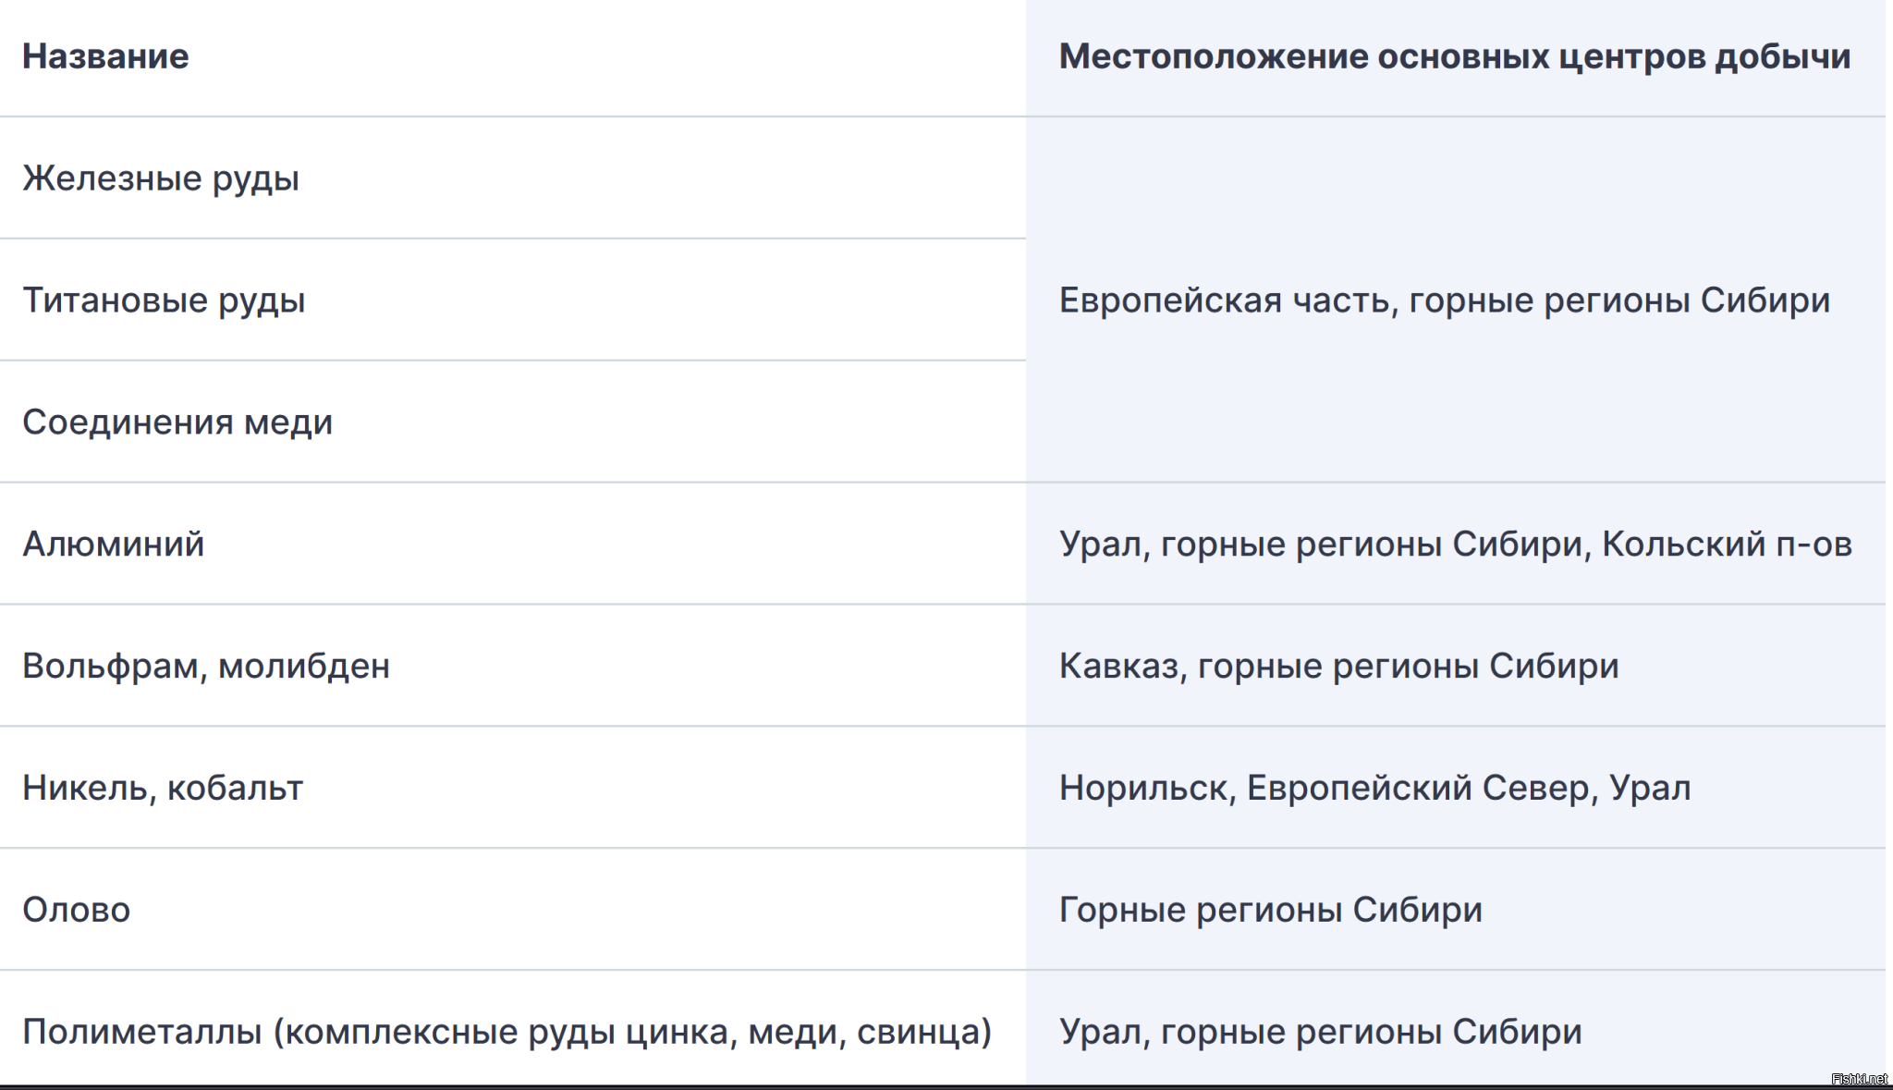Click the 'Вольфрам, молибден' row name
The image size is (1893, 1090).
click(206, 667)
